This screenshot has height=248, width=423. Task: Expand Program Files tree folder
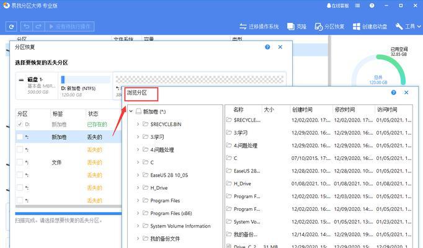point(138,200)
